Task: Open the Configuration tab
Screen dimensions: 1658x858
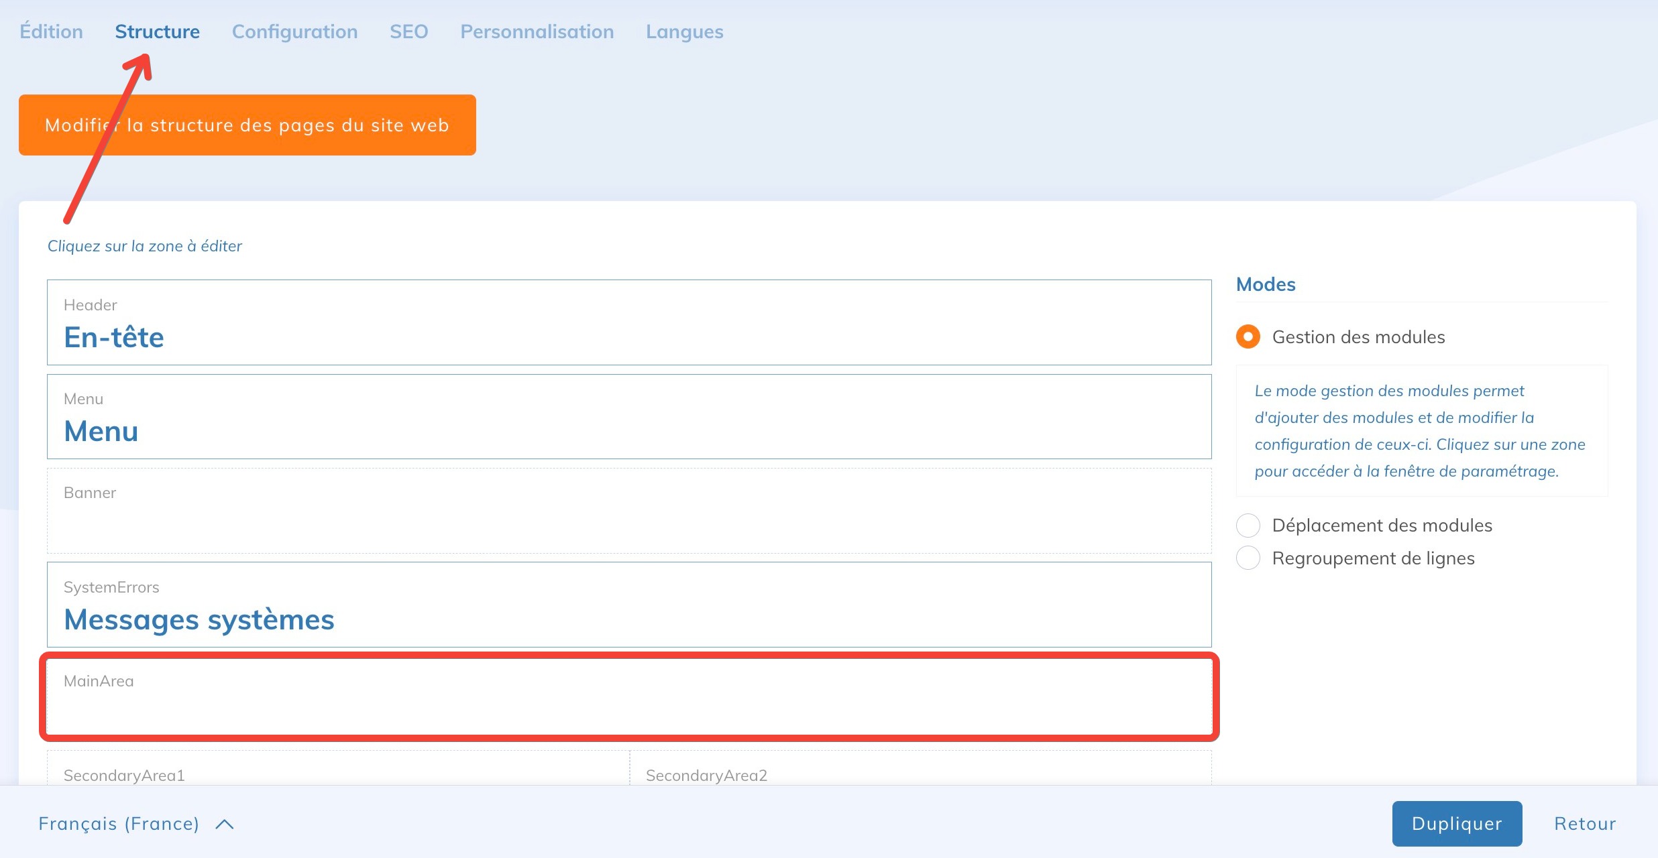Action: (x=294, y=32)
